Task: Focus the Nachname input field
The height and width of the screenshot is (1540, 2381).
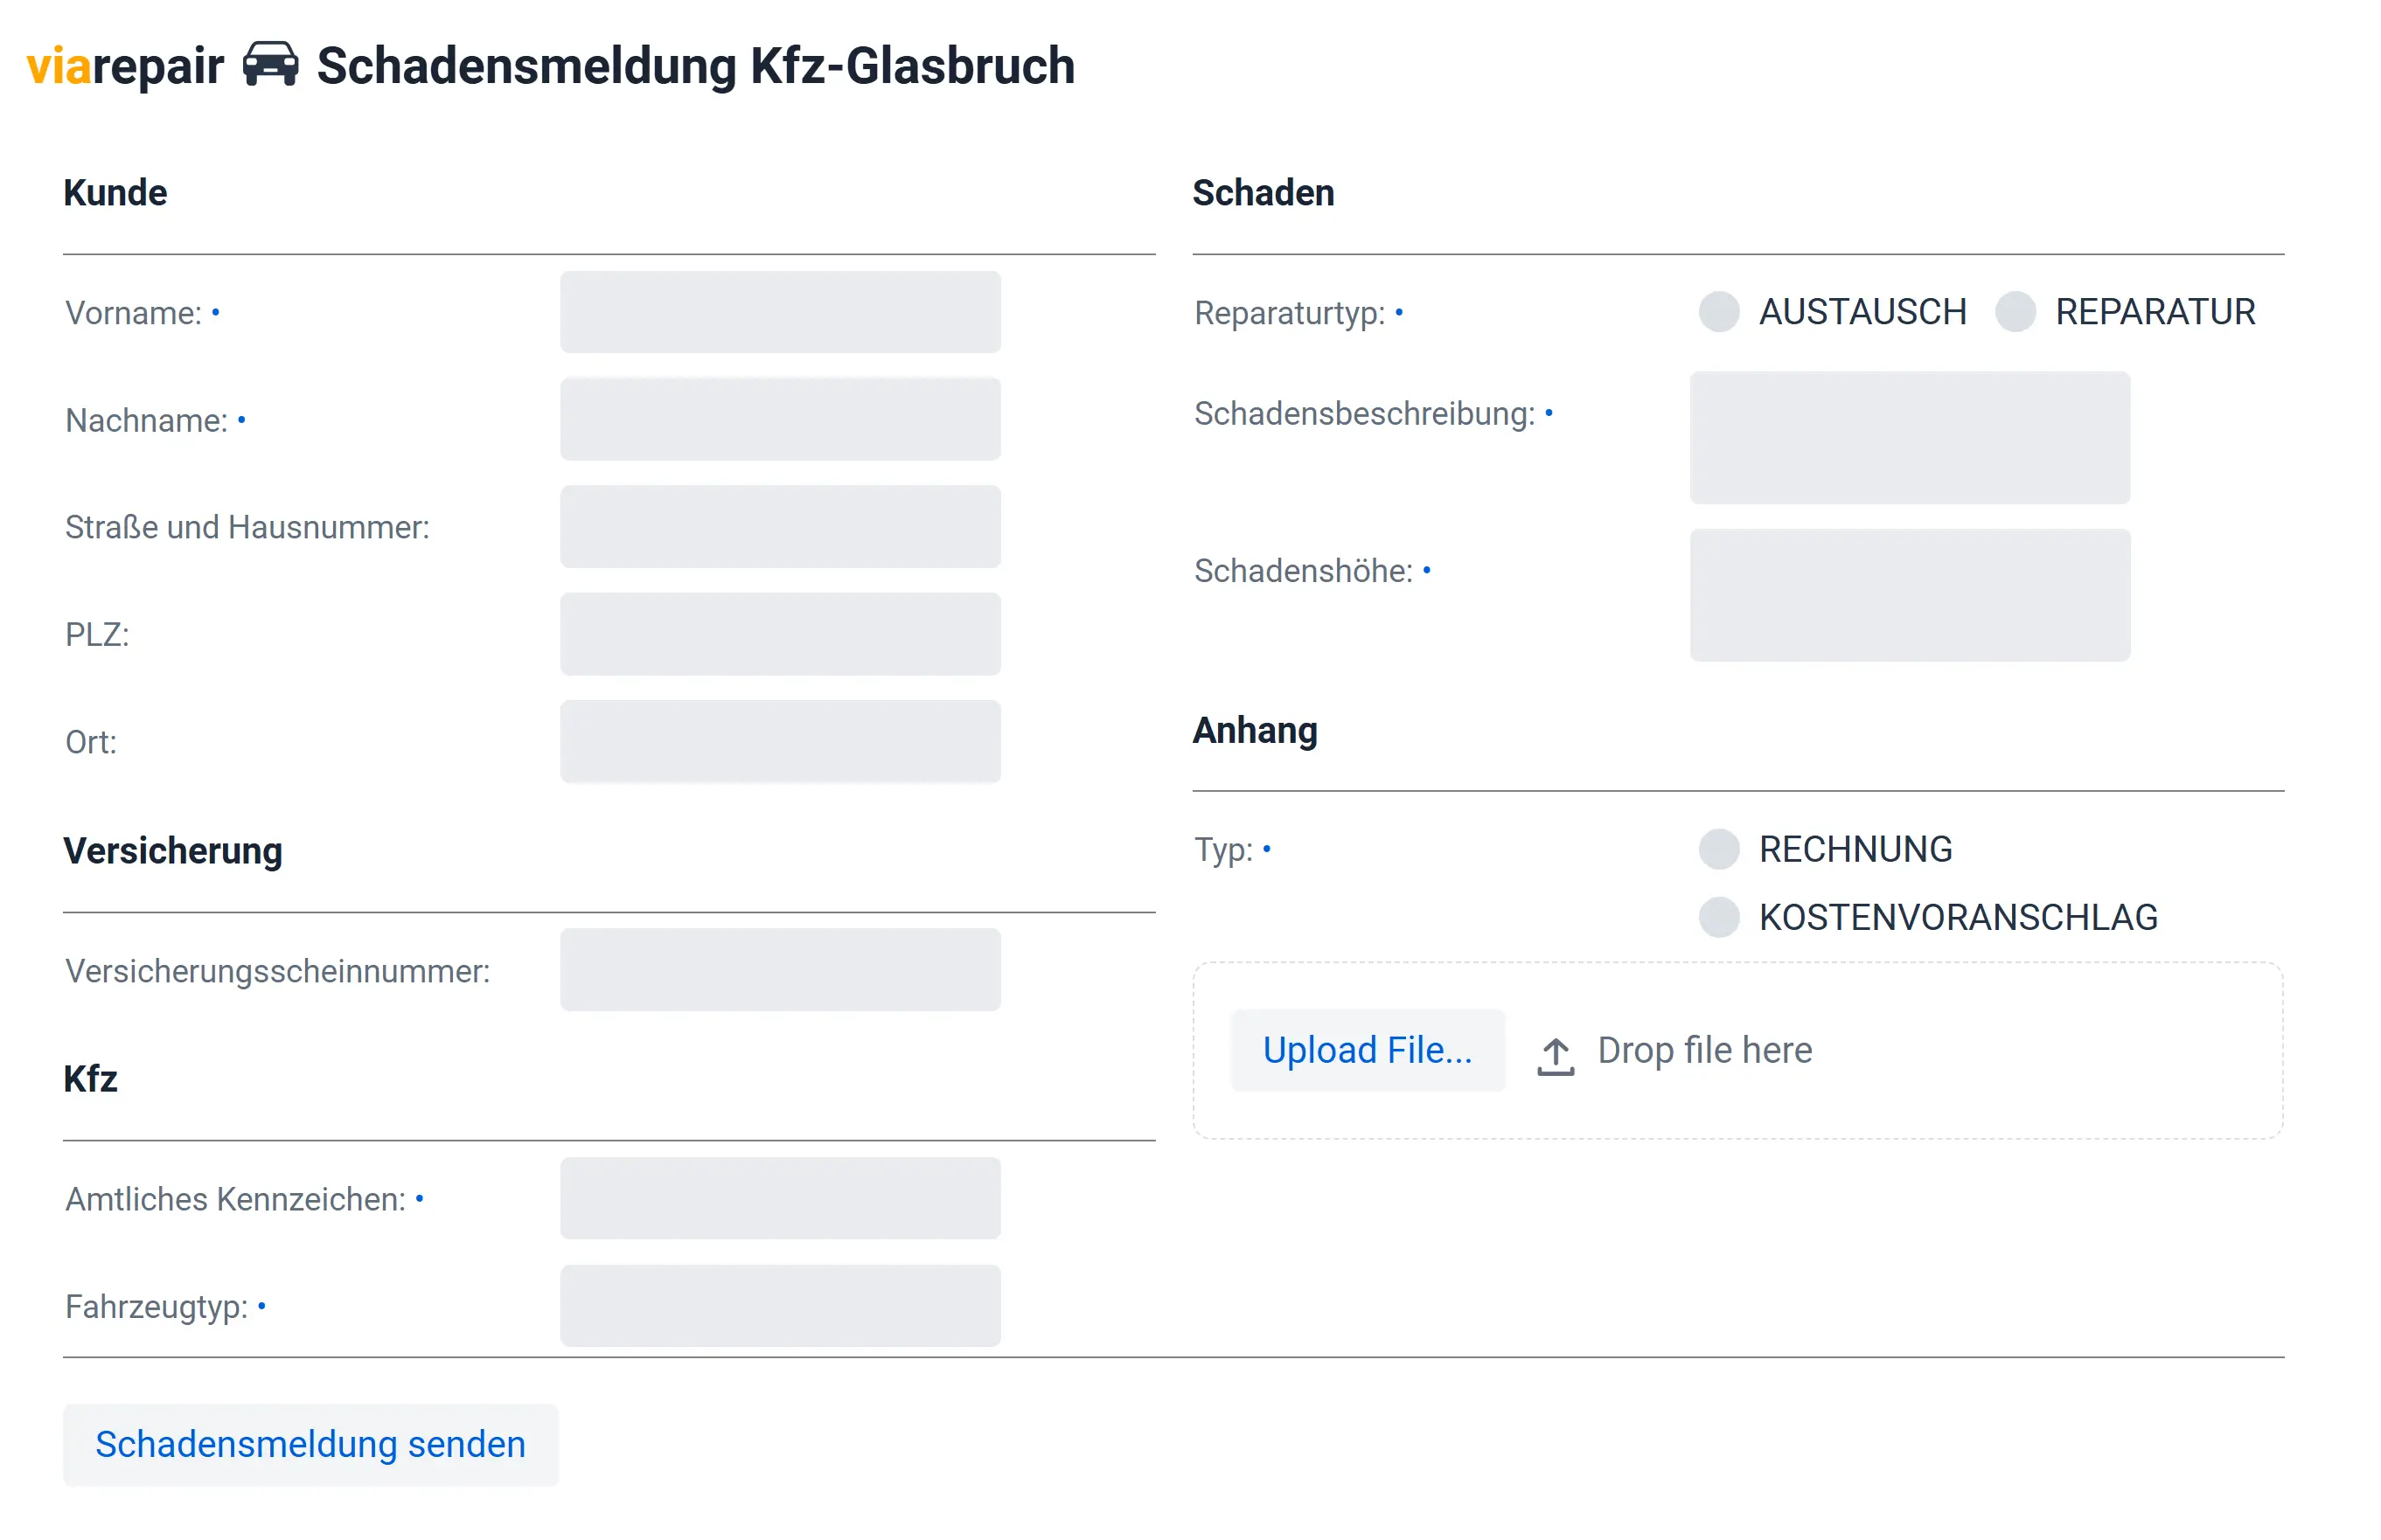Action: tap(780, 419)
